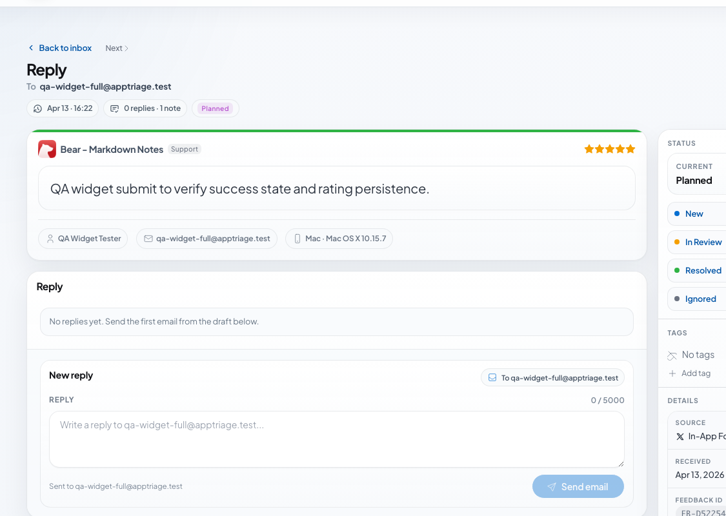Click the back chevron arrow icon
The image size is (726, 516).
[31, 48]
